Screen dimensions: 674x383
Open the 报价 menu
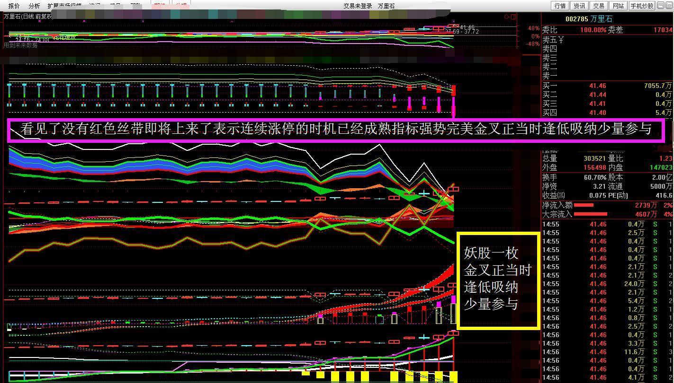pyautogui.click(x=13, y=6)
